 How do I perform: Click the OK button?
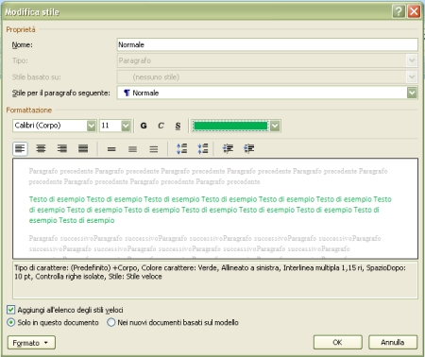click(338, 342)
